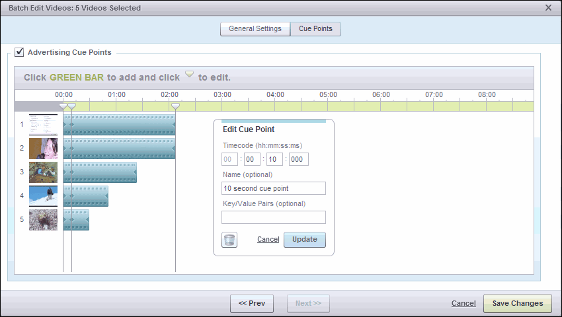Select cue point marker at 10 seconds
Viewport: 562px width, 317px height.
(x=71, y=106)
